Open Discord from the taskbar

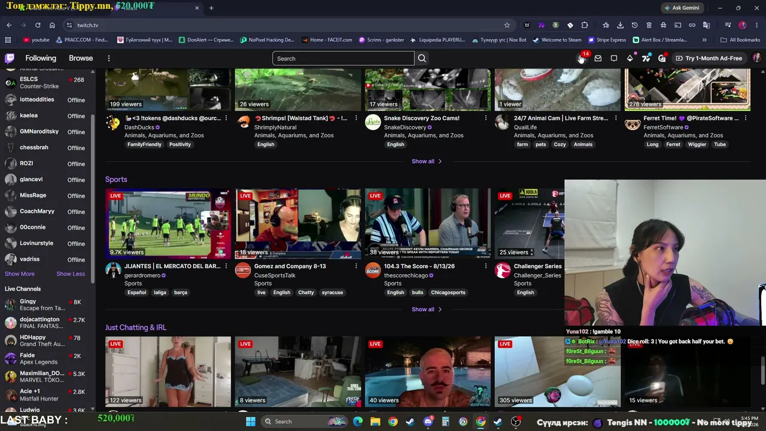tap(428, 421)
